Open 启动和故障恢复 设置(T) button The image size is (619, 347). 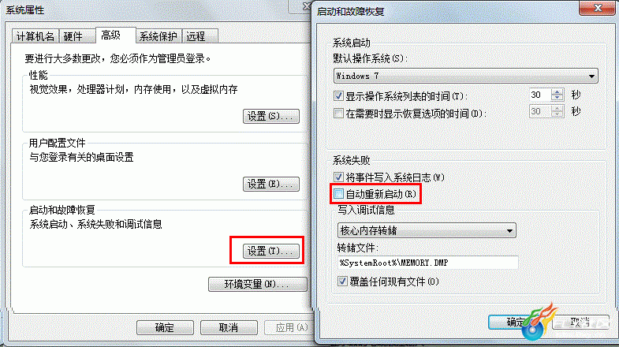coord(270,251)
